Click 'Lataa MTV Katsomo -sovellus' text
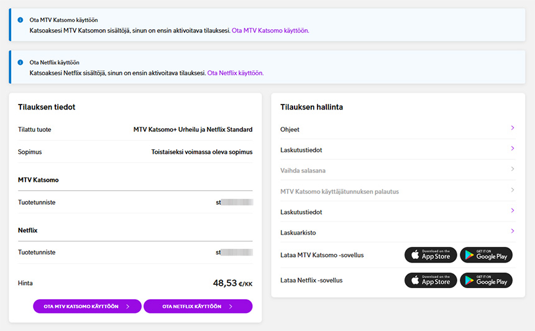The width and height of the screenshot is (535, 331). 322,255
